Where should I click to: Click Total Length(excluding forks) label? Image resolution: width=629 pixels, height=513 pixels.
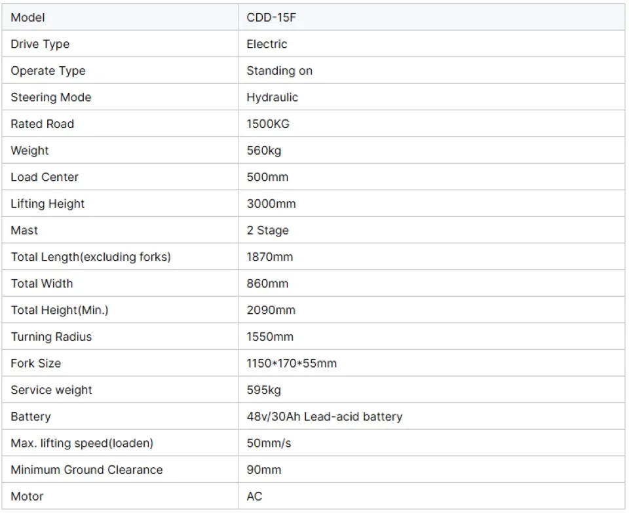point(90,257)
